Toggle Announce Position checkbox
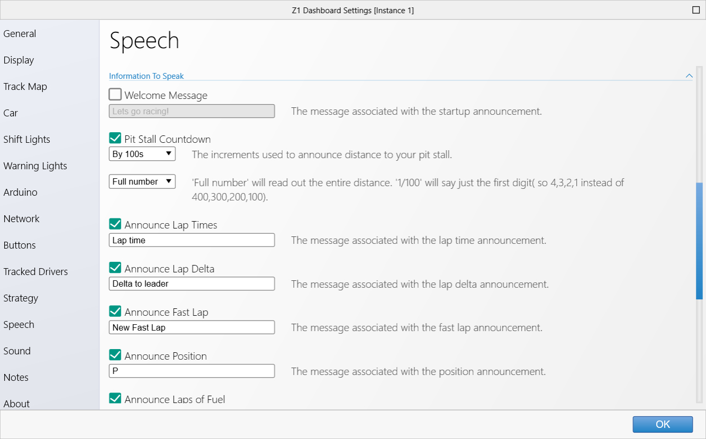 click(115, 355)
